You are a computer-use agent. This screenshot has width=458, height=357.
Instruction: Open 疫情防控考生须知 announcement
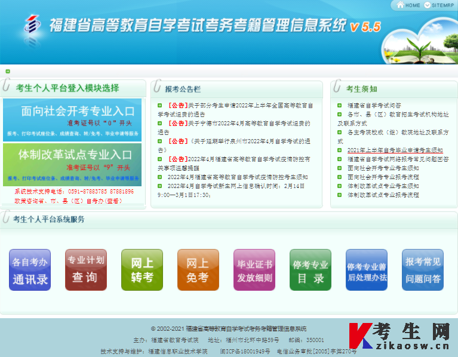pyautogui.click(x=238, y=177)
